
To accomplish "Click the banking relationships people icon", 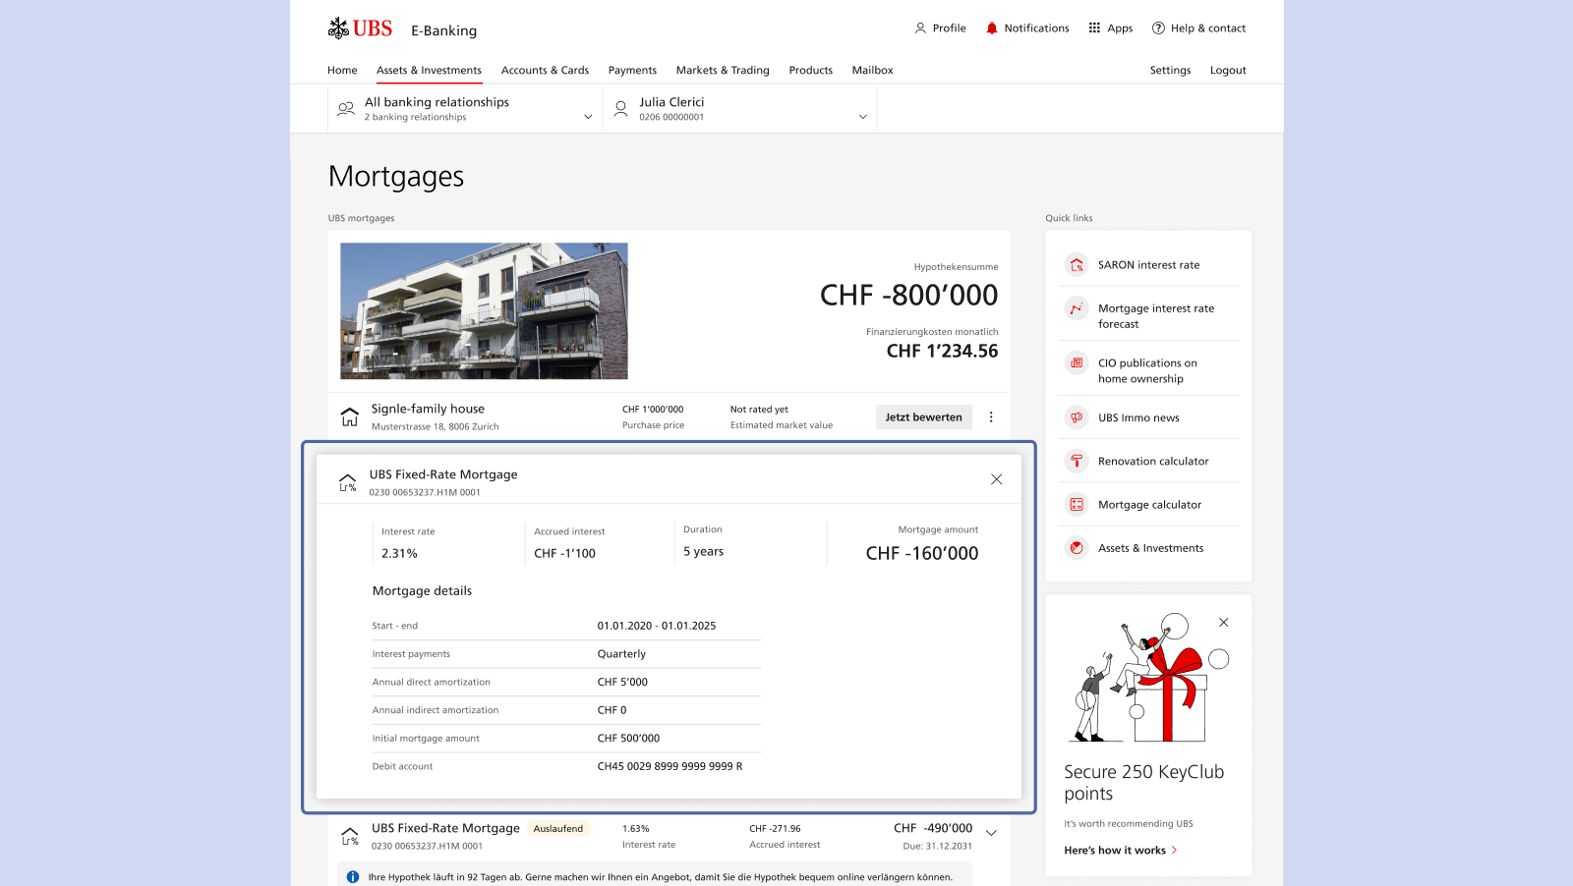I will (x=346, y=109).
